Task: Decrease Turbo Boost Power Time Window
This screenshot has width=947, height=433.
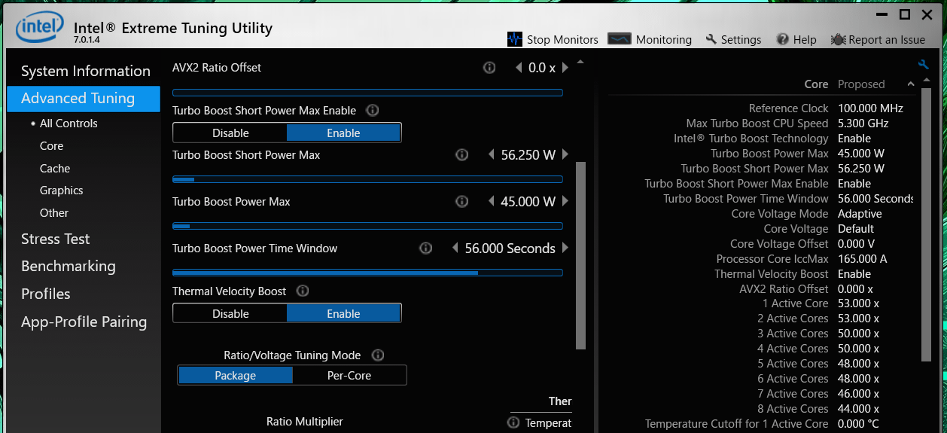Action: coord(455,249)
